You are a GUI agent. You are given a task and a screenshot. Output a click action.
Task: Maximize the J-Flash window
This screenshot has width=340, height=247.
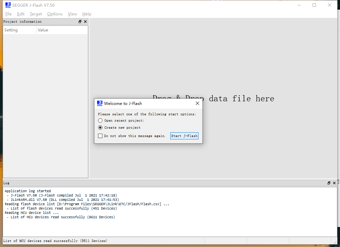click(x=314, y=5)
